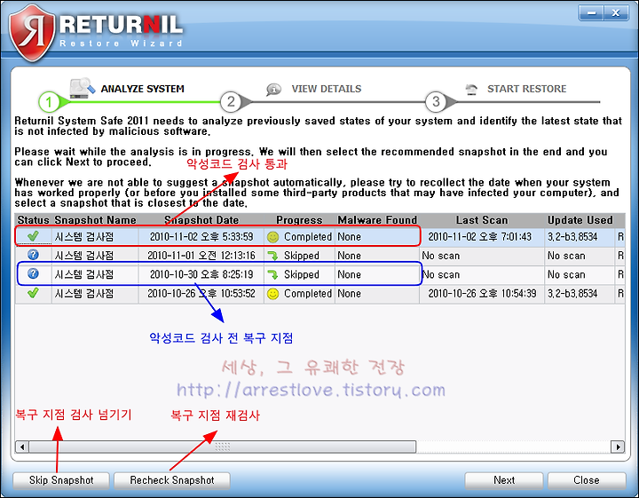Open the ANALYZE SYSTEM step label
The image size is (639, 498).
point(142,89)
